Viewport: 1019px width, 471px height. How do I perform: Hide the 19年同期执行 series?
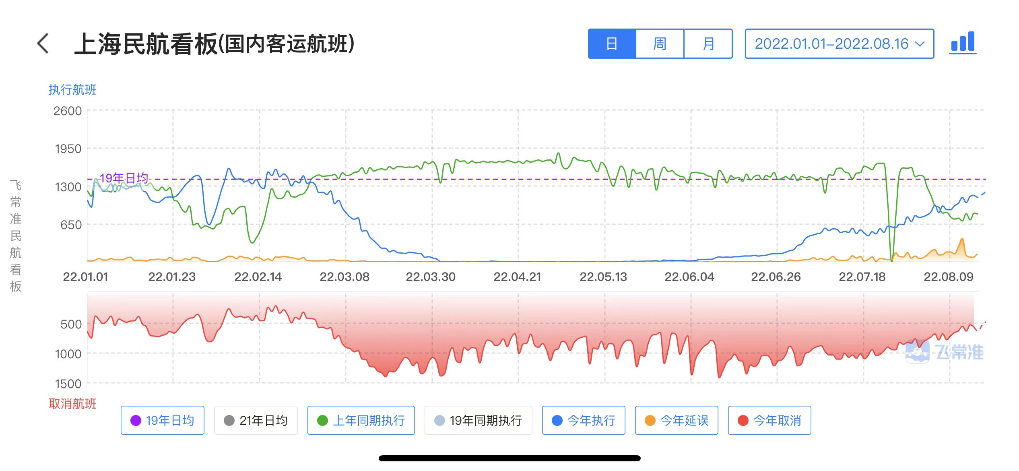point(478,420)
